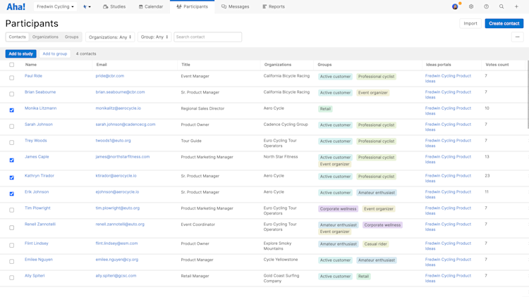
Task: Open ideas portal link in Emilee Nguyen row
Action: pos(448,262)
